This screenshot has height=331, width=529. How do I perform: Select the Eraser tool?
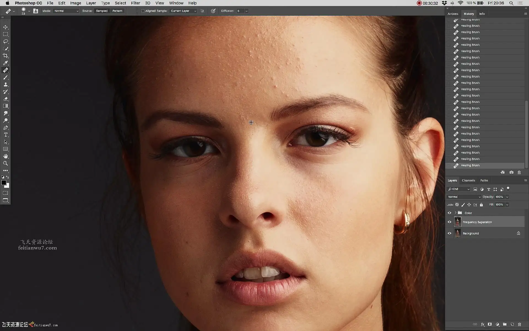pos(6,99)
